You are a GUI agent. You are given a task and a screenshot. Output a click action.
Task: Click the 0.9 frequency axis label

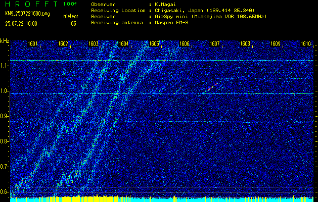coord(4,116)
